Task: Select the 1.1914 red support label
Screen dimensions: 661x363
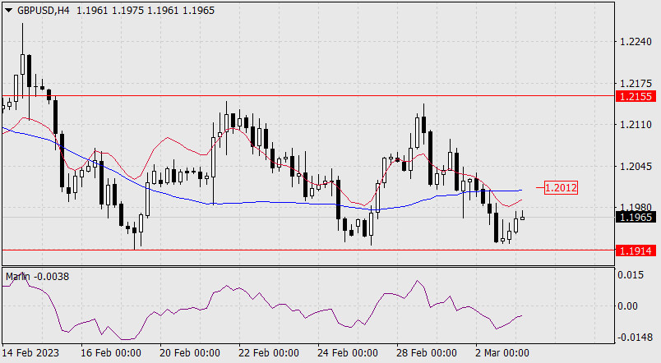Action: [637, 250]
